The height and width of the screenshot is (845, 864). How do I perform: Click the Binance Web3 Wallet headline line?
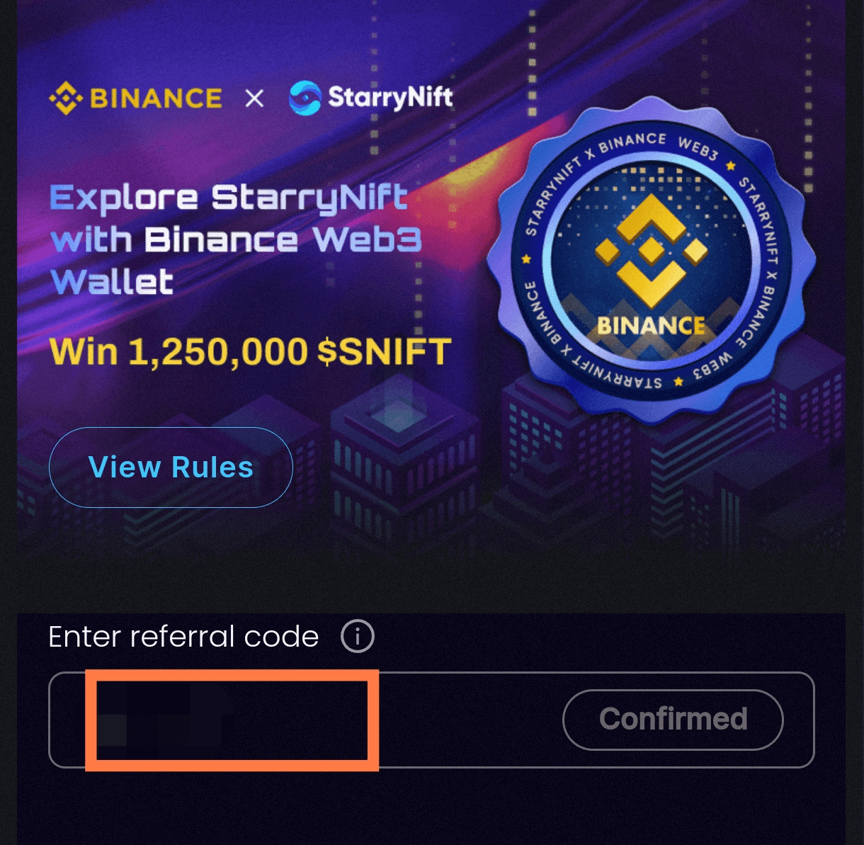236,240
